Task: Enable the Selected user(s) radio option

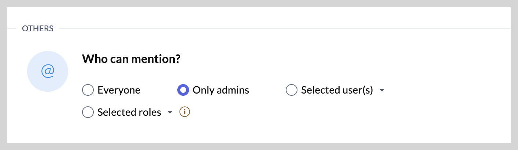Action: (x=291, y=90)
